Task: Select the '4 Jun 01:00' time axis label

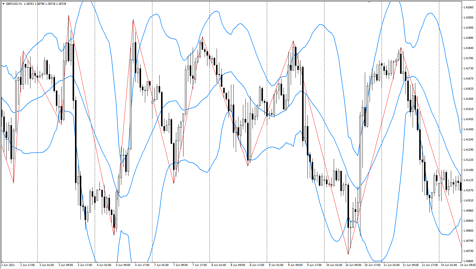Action: click(104, 265)
